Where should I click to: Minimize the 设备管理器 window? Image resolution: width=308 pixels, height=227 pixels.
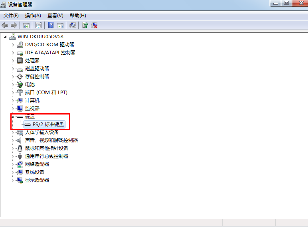click(x=276, y=3)
